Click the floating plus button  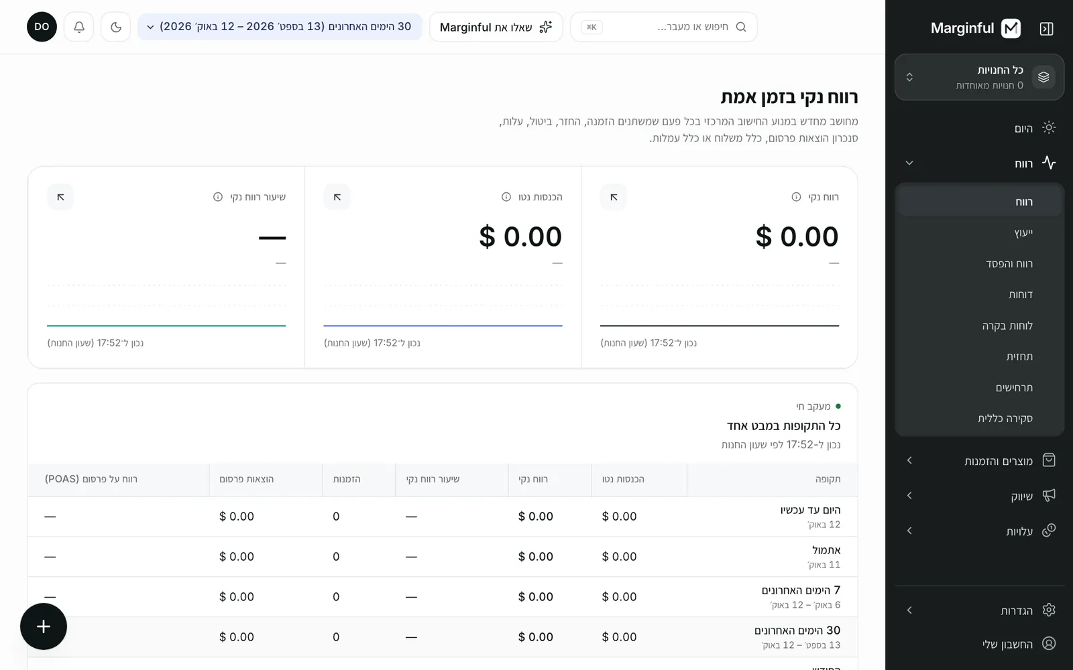(44, 626)
